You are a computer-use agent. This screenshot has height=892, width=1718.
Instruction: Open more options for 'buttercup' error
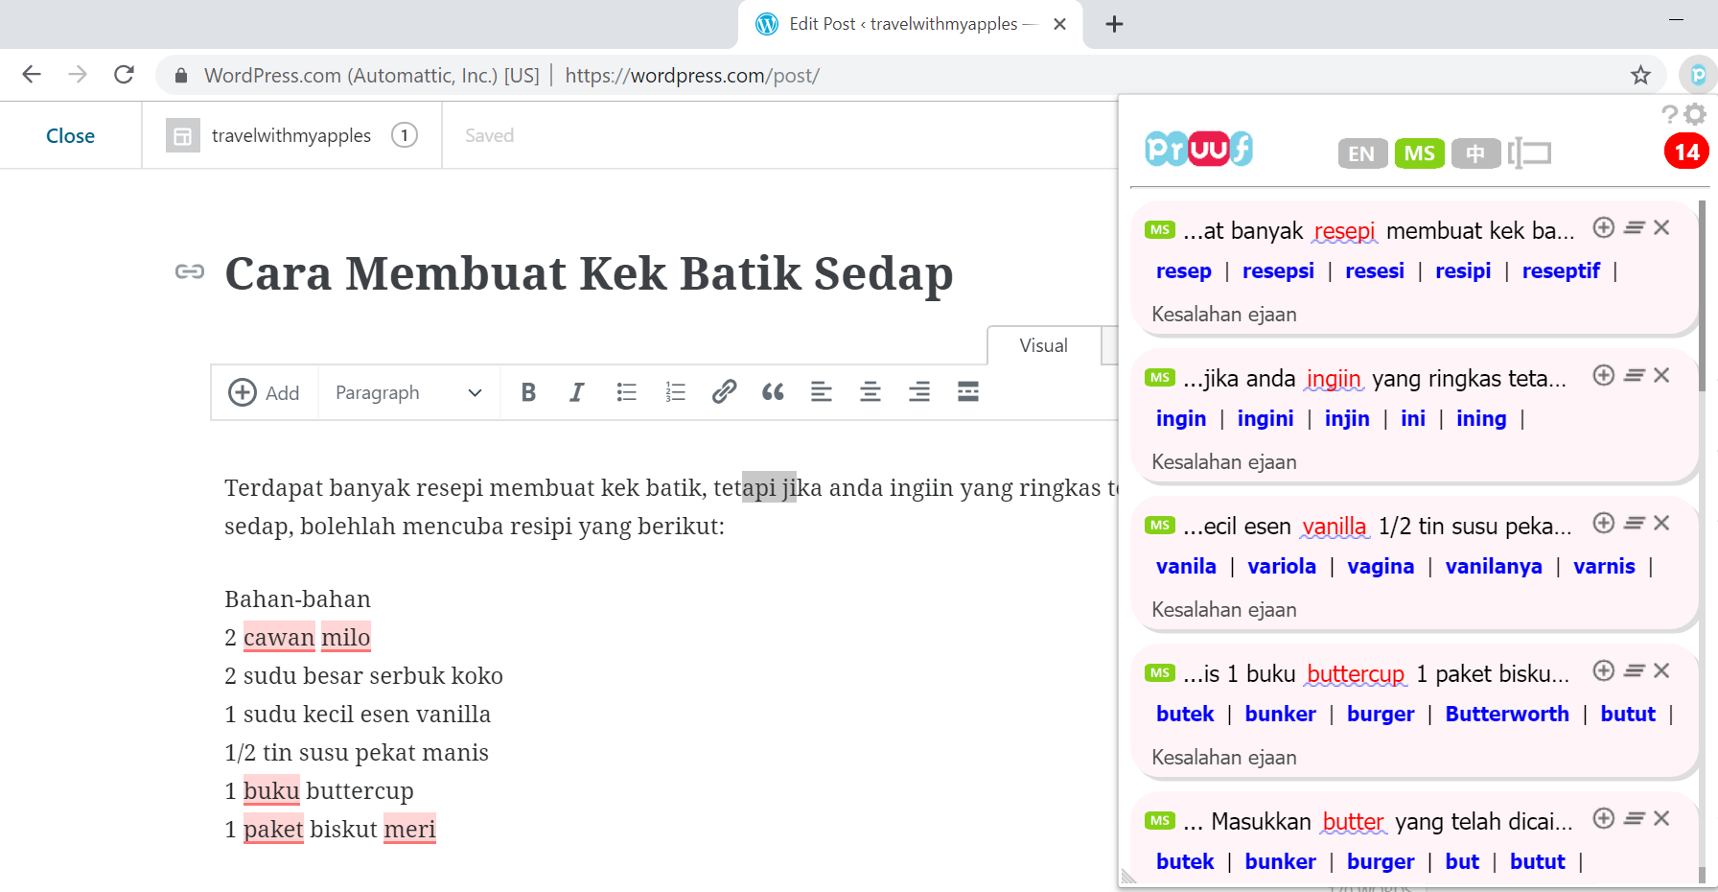[x=1635, y=670]
